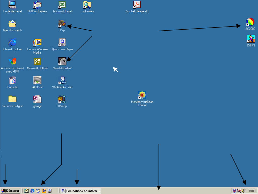Select the ViewletBuilder2 desktop shortcut
This screenshot has width=258, height=194.
62,61
